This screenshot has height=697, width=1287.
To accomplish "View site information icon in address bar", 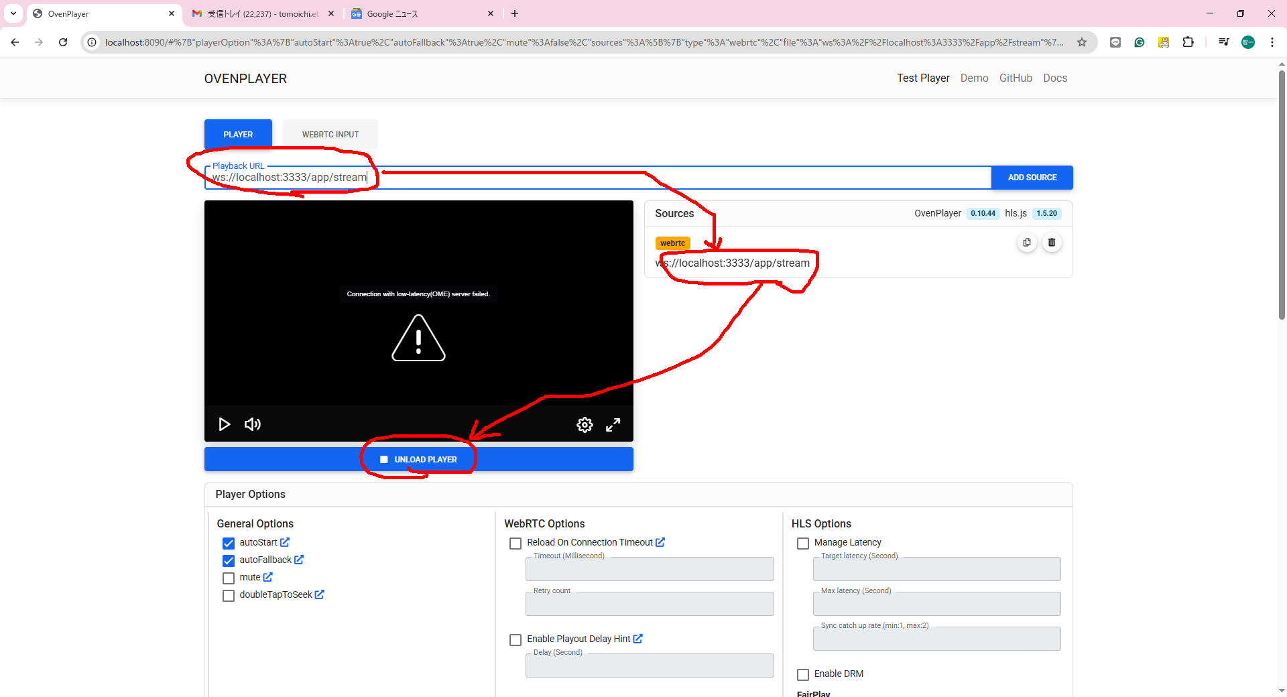I will (93, 42).
